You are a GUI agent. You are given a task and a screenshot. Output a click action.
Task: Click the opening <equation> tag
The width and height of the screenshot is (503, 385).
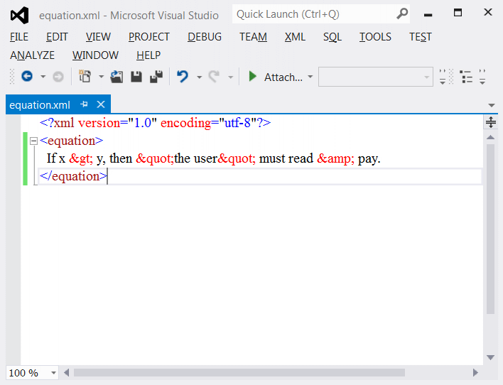pyautogui.click(x=72, y=141)
